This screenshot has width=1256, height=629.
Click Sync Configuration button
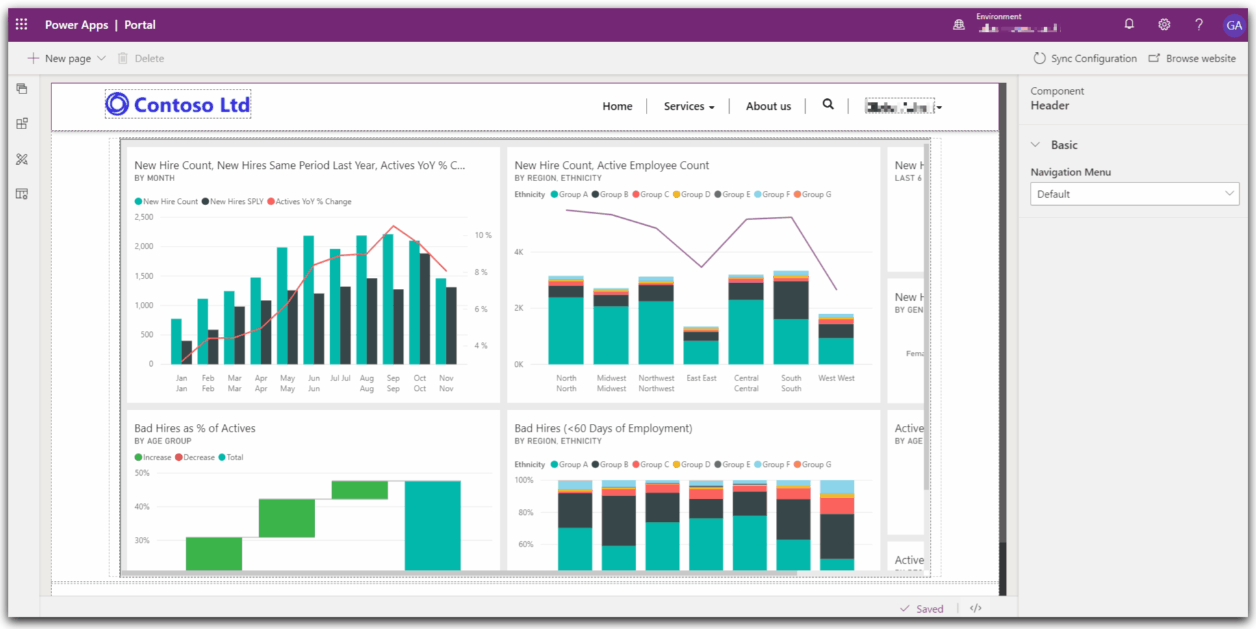(x=1085, y=58)
